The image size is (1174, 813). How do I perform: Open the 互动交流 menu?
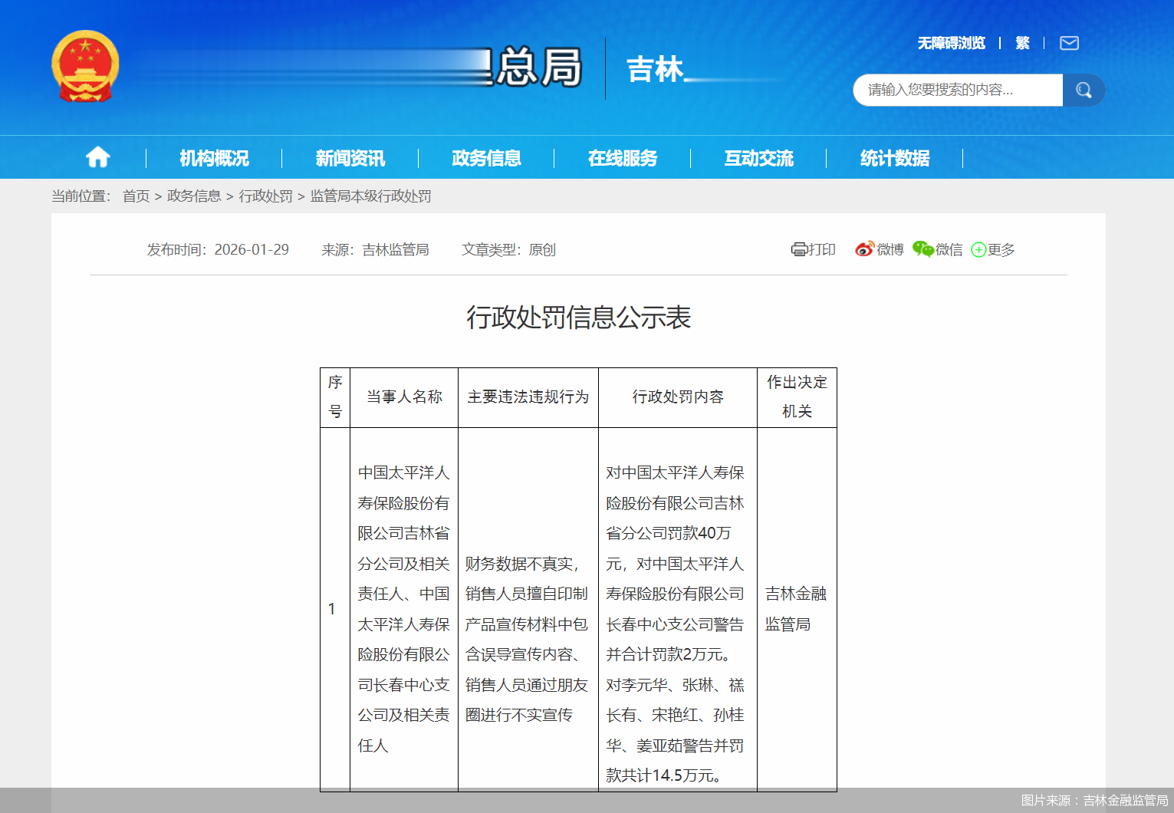758,158
